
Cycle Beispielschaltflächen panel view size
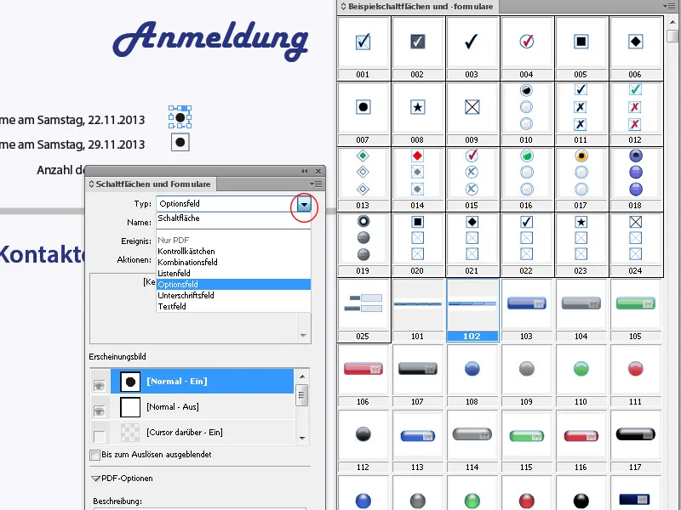coord(343,7)
